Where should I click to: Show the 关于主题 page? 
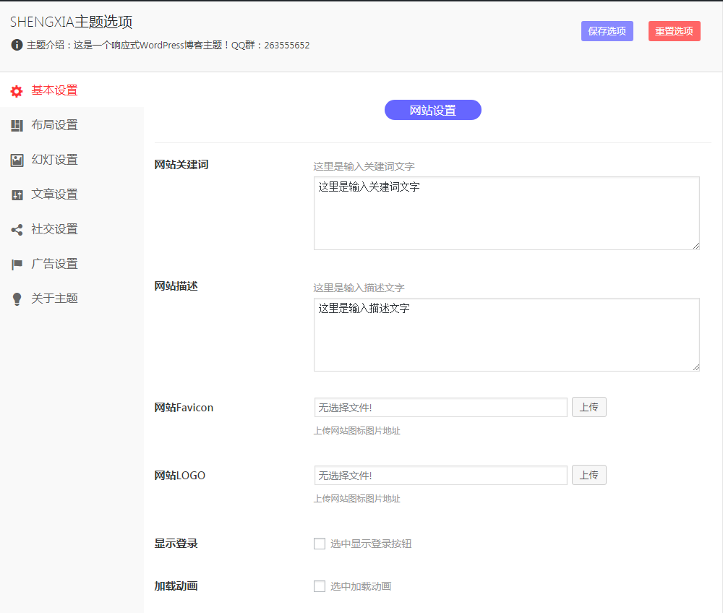click(72, 299)
